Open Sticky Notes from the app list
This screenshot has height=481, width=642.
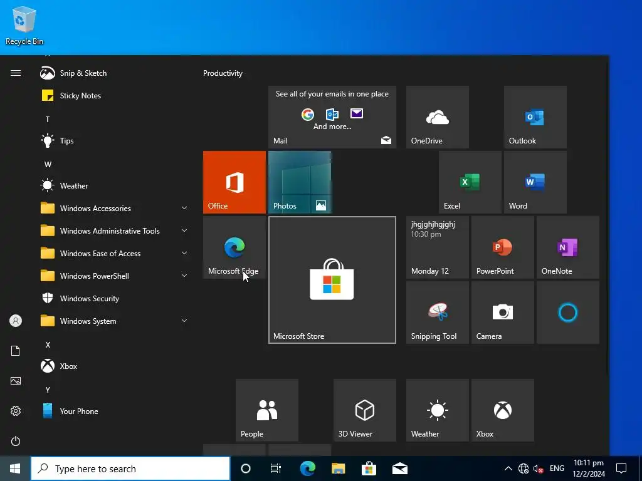(x=115, y=96)
